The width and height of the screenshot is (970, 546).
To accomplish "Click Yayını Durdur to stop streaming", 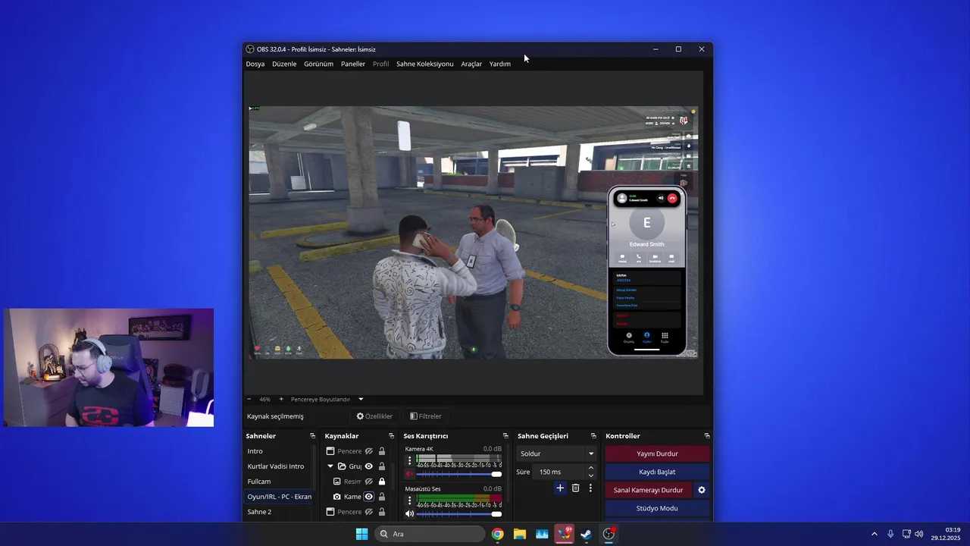I will coord(657,453).
